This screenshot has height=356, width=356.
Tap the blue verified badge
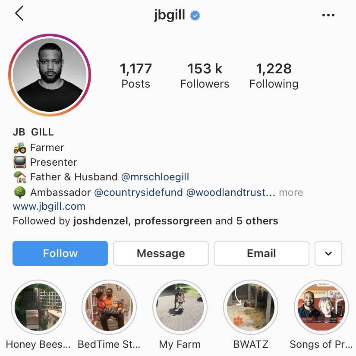pyautogui.click(x=195, y=16)
